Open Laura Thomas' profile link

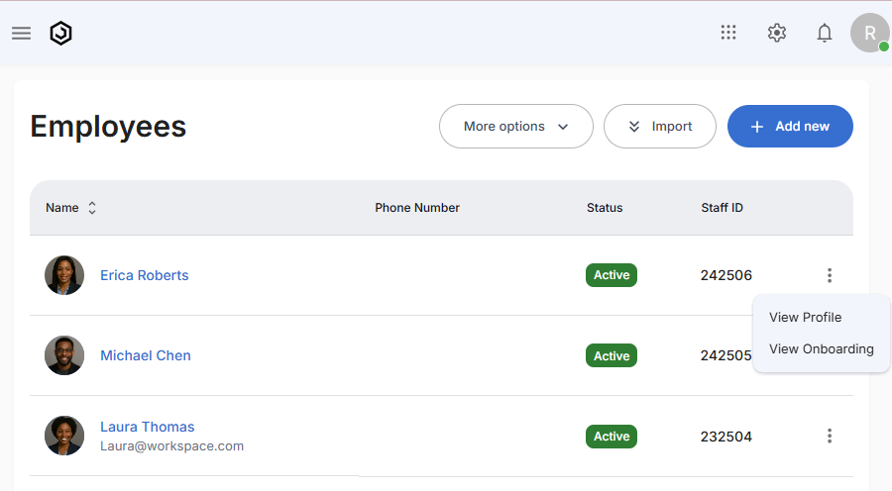(x=147, y=427)
